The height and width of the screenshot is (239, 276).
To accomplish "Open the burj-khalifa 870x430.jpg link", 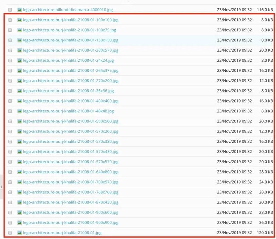I will pyautogui.click(x=70, y=202).
